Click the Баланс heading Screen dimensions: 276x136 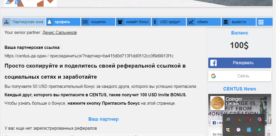click(239, 33)
